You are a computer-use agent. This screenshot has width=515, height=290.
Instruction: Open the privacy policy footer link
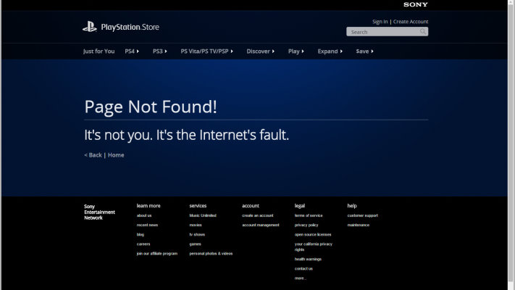(x=306, y=225)
